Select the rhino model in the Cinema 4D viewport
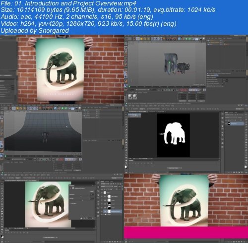This screenshot has height=243, width=248. [183, 68]
